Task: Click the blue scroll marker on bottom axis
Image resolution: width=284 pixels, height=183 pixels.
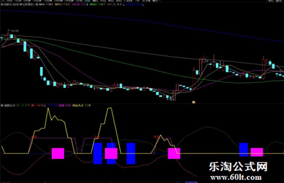Action: click(x=191, y=182)
